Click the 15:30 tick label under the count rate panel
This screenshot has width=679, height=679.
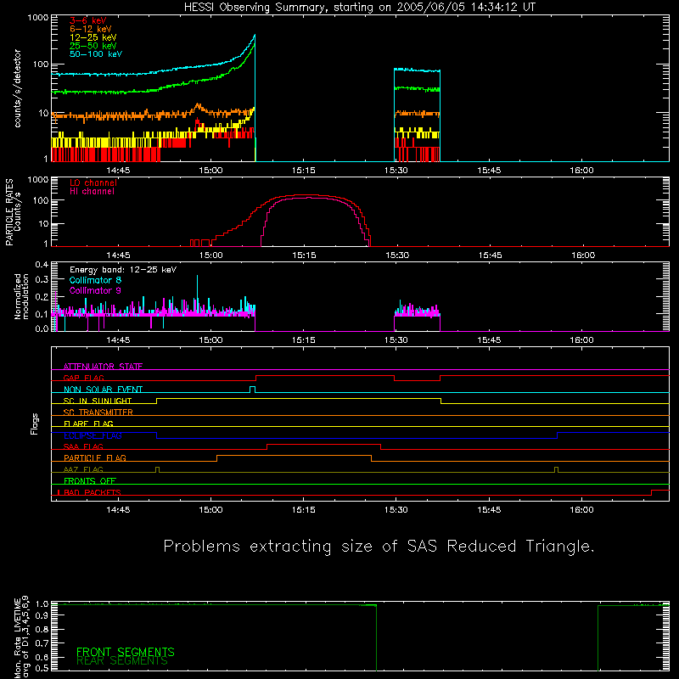pyautogui.click(x=396, y=171)
